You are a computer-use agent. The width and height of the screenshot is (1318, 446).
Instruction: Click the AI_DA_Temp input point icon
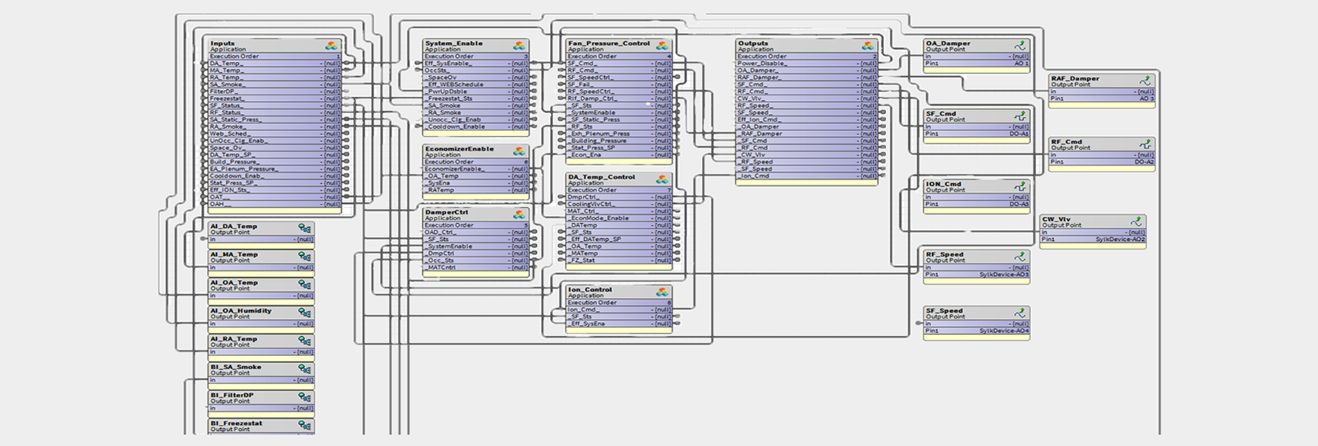point(304,228)
